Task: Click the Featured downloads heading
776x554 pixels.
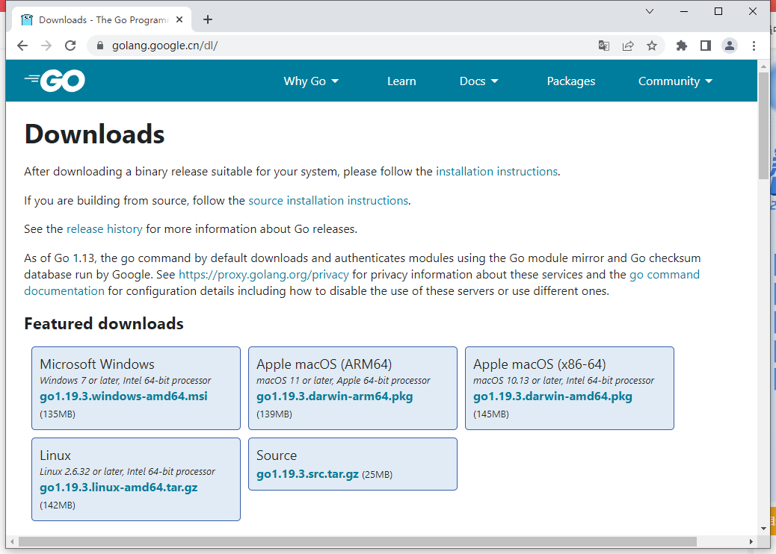Action: click(x=104, y=324)
